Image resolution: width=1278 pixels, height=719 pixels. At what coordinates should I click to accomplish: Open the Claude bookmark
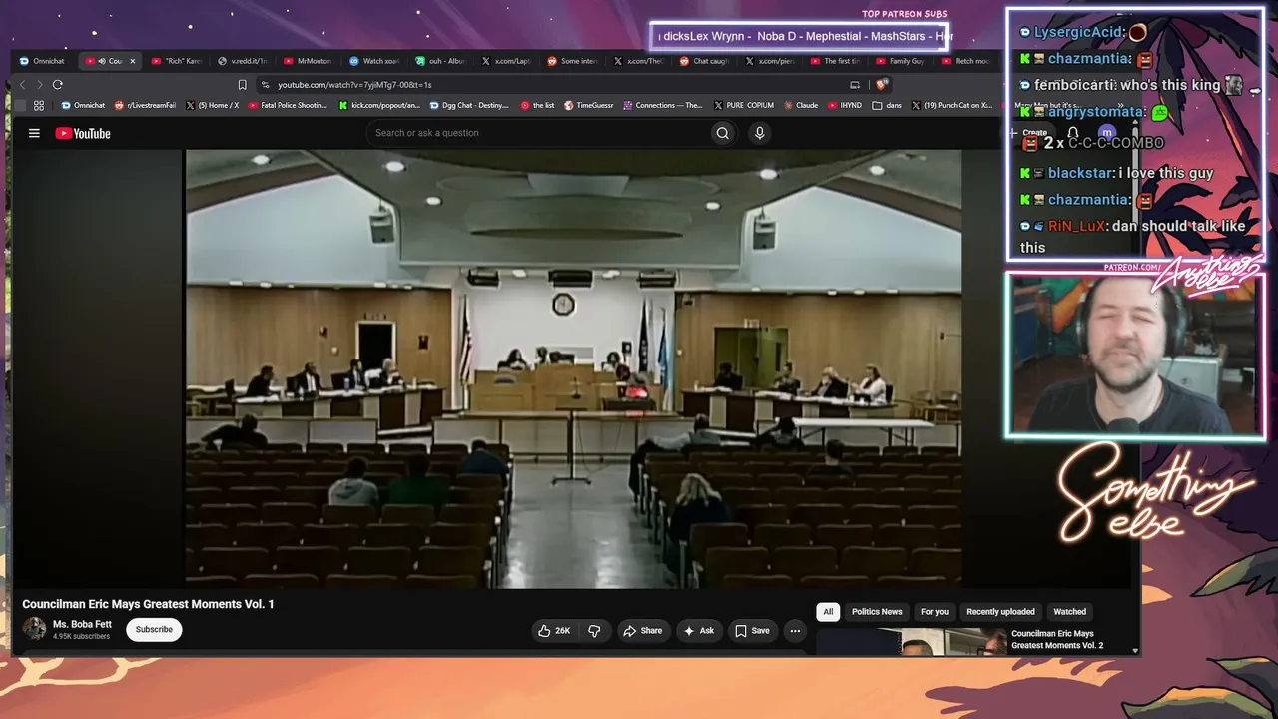pyautogui.click(x=801, y=105)
